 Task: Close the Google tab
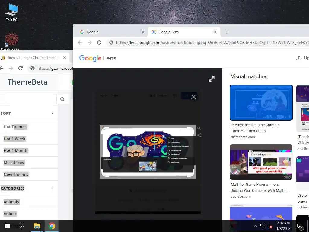tap(143, 32)
